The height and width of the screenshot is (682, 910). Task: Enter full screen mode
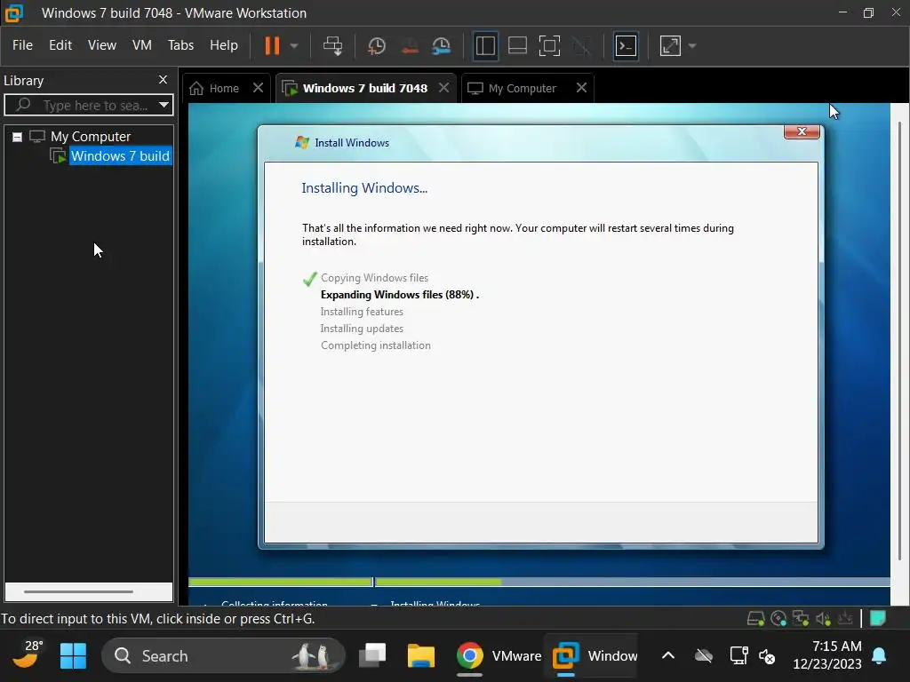[549, 46]
